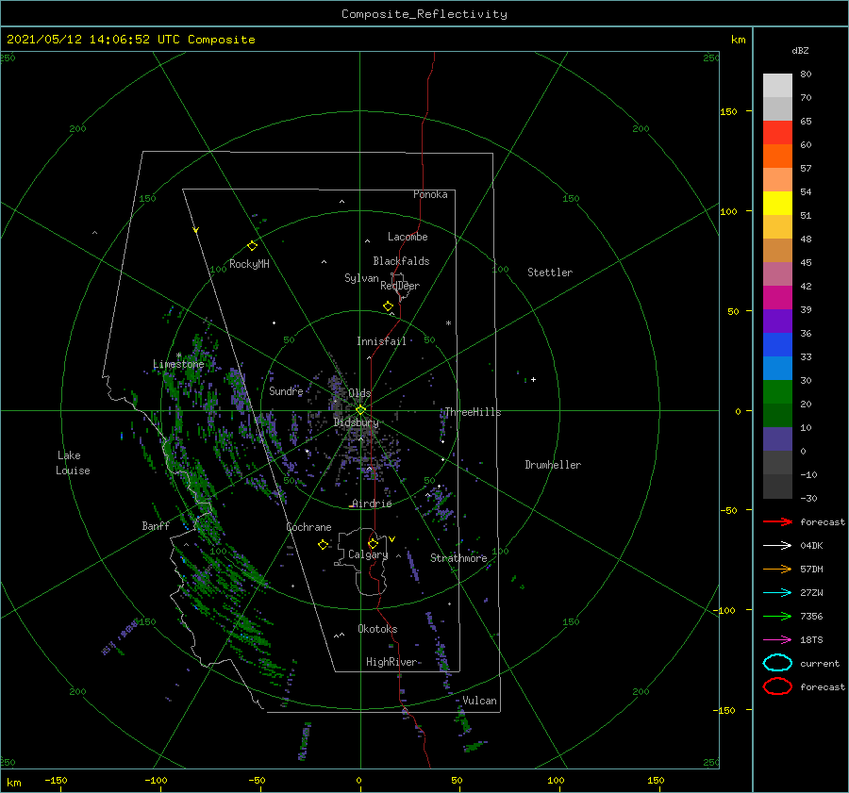
Task: Click the ThreeHills town label
Action: click(x=474, y=412)
